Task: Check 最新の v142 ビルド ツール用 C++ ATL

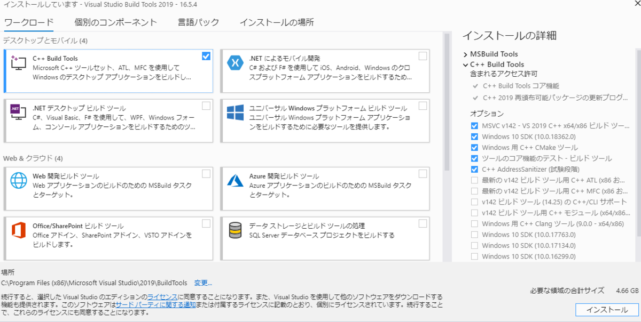Action: coord(474,180)
